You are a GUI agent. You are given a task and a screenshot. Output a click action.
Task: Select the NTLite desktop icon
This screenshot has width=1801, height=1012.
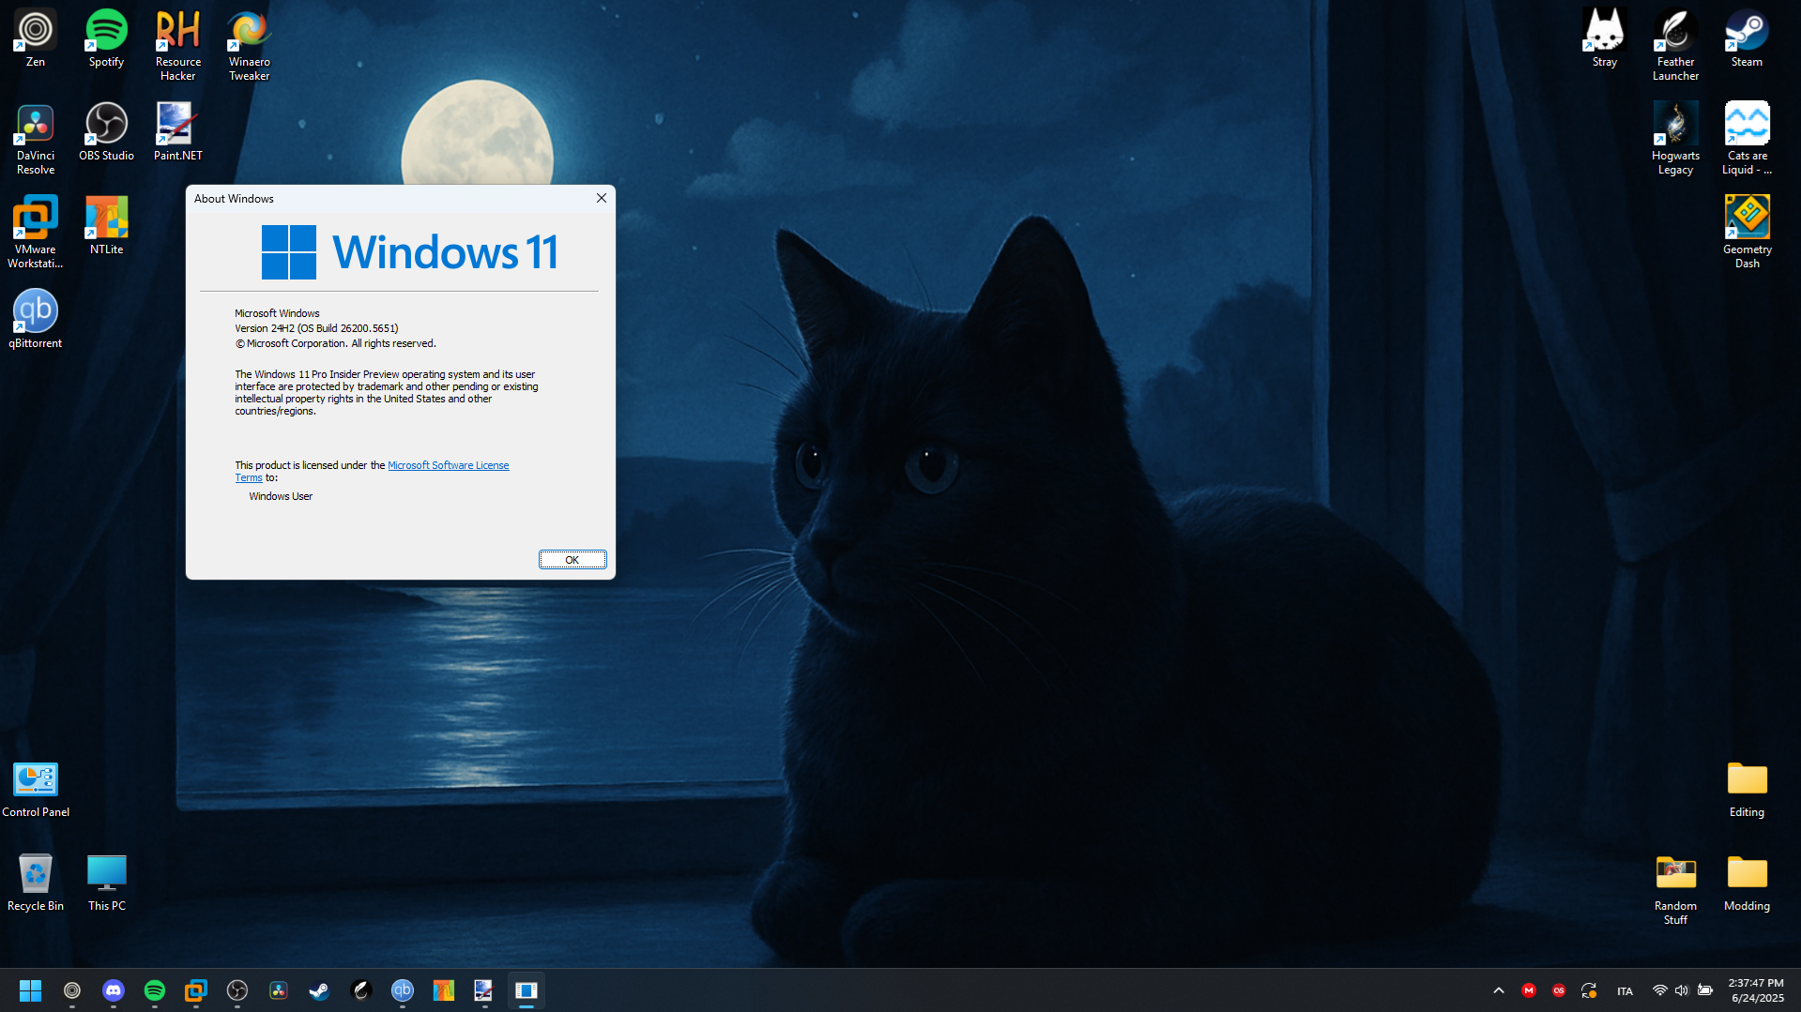[106, 225]
